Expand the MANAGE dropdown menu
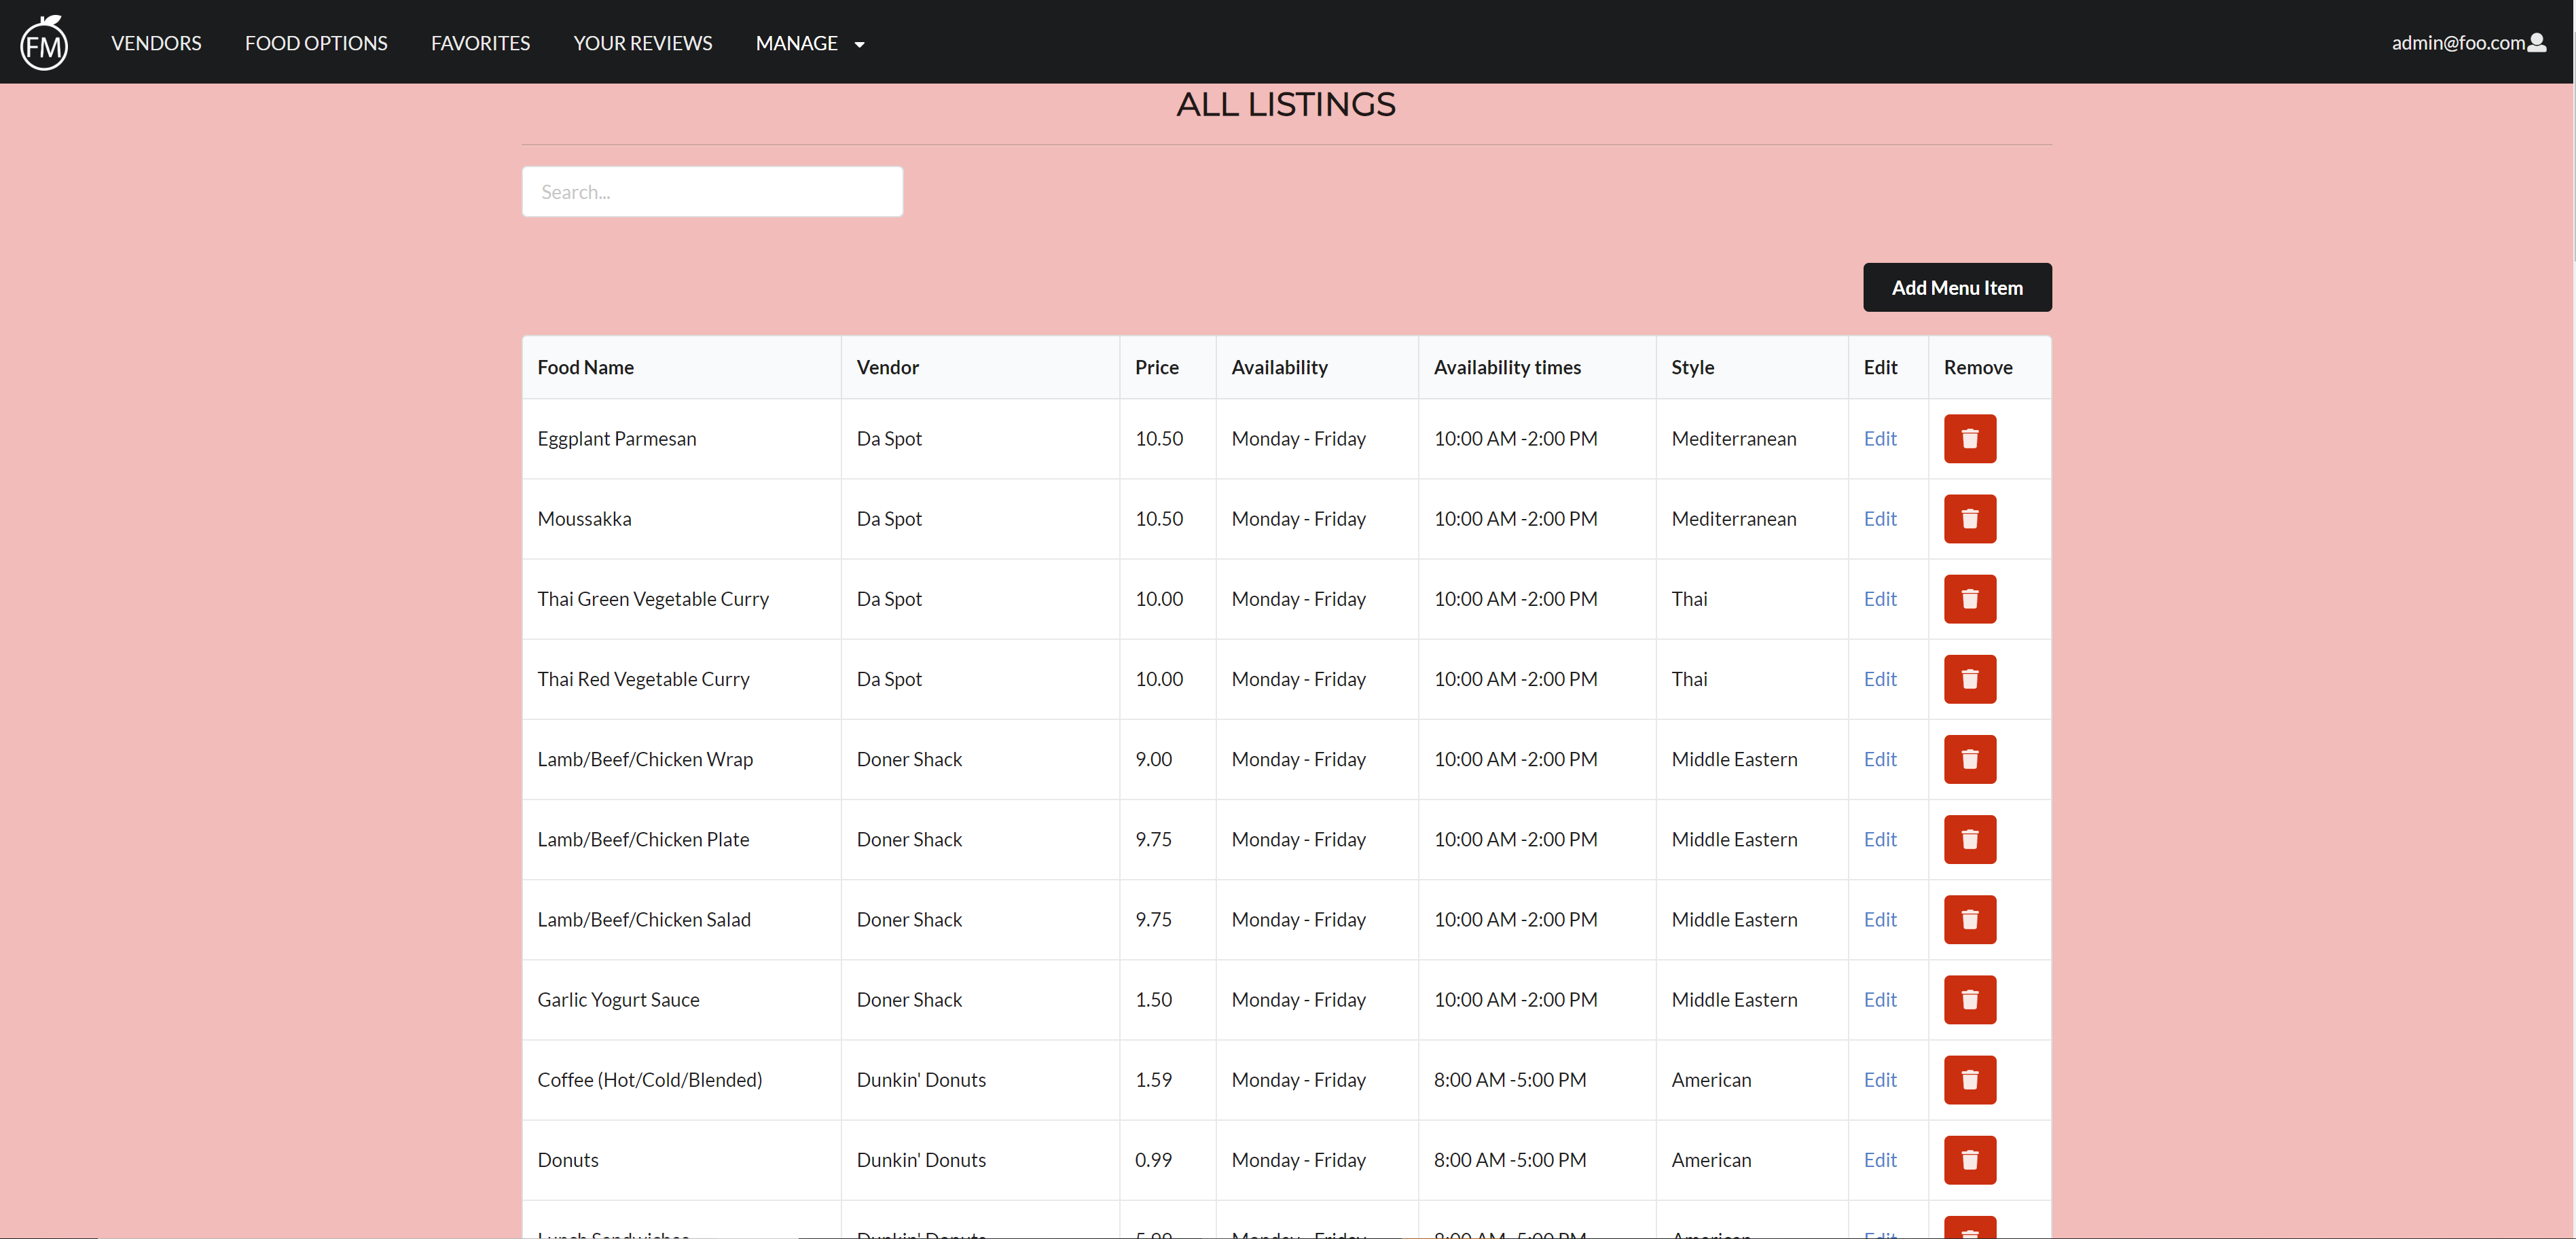The width and height of the screenshot is (2576, 1239). (810, 43)
